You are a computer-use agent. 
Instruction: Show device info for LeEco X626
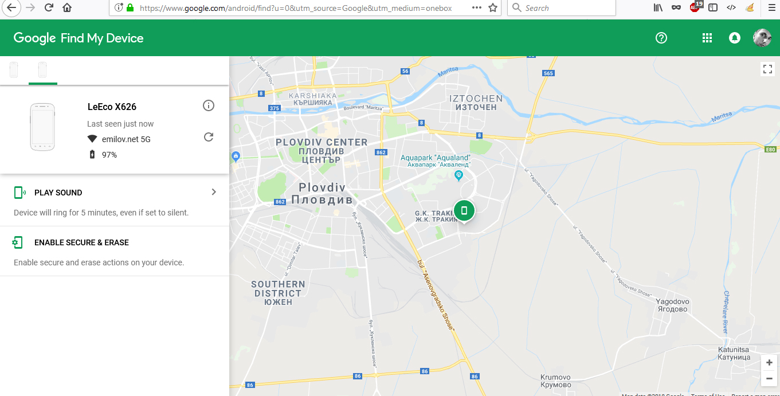tap(209, 105)
